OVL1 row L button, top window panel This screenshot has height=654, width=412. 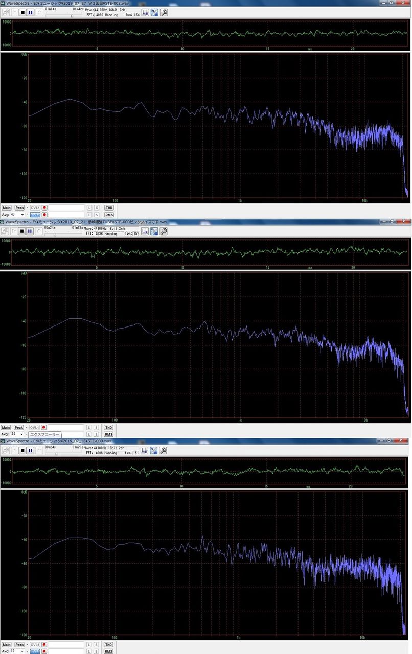click(89, 208)
